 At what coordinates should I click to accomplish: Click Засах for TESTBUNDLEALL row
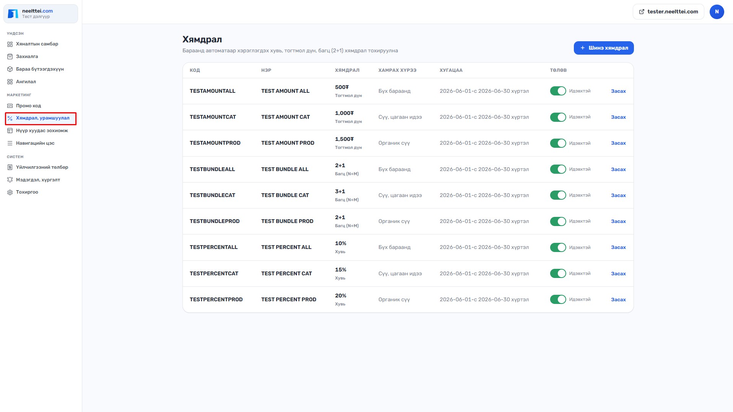[618, 170]
